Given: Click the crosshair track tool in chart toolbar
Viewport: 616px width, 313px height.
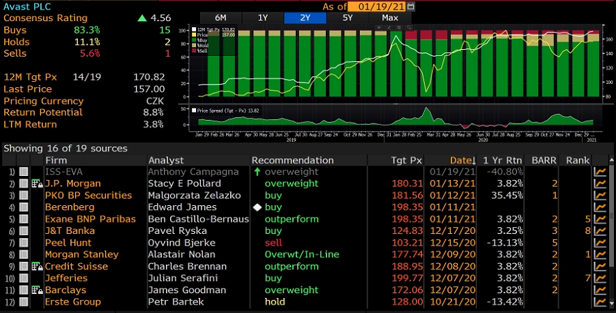Looking at the screenshot, I should click(x=379, y=27).
